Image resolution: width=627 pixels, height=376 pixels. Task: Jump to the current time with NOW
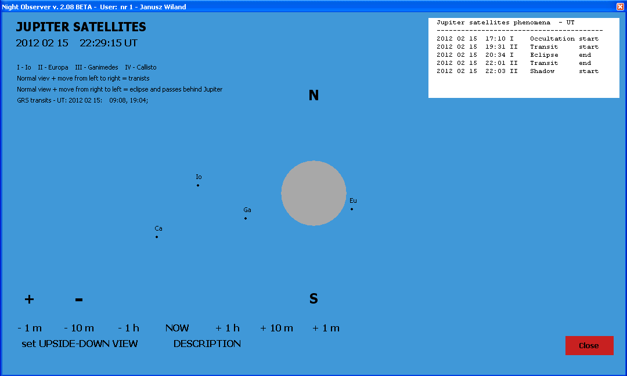click(x=177, y=328)
